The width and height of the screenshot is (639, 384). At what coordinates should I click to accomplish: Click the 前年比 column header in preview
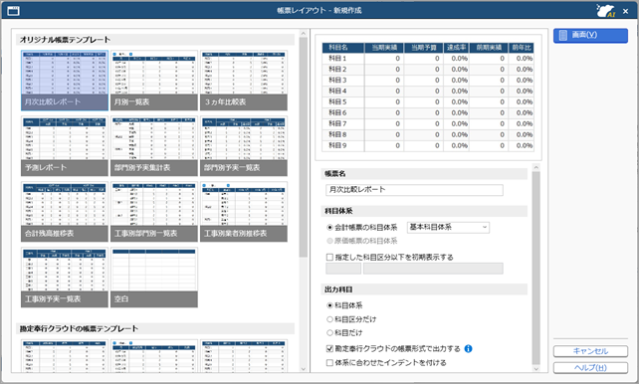tap(522, 48)
